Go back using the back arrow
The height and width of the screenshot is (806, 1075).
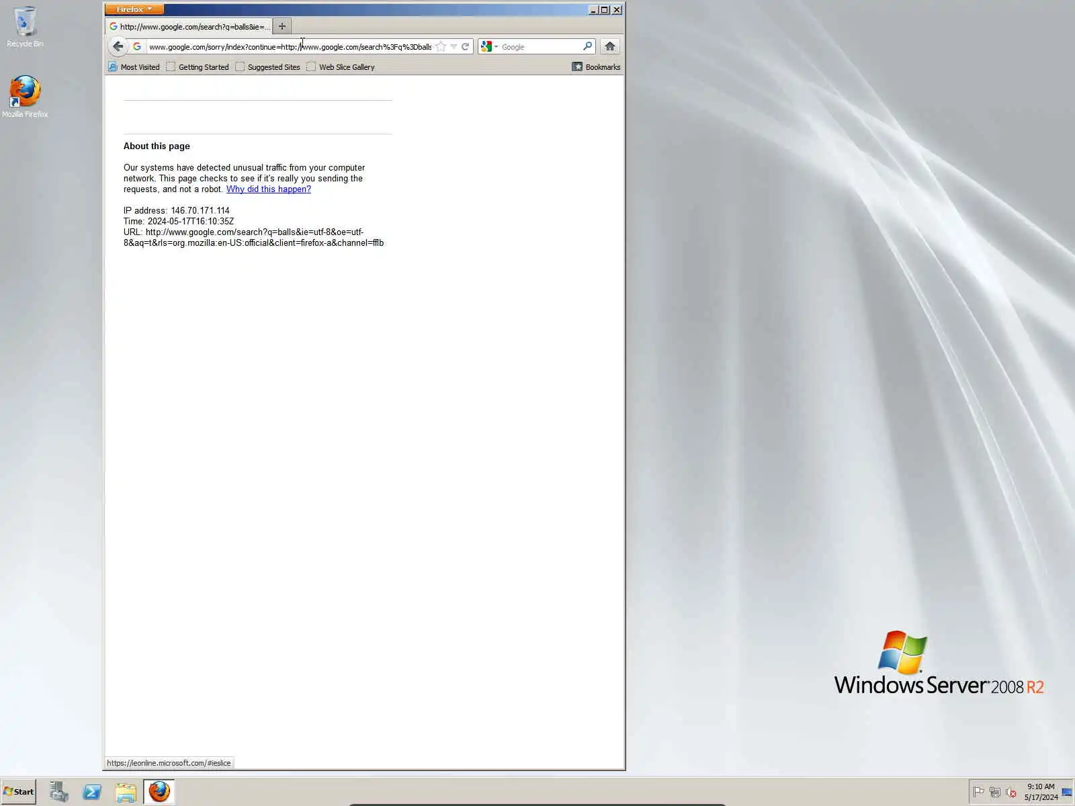click(x=118, y=46)
